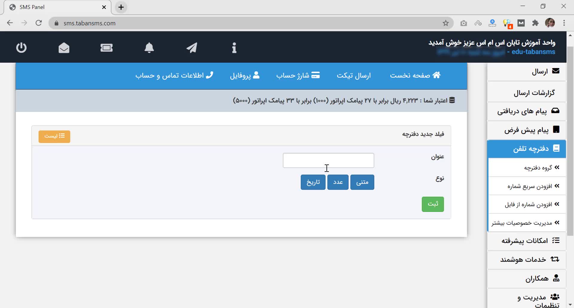Click the power logout icon

(x=21, y=48)
